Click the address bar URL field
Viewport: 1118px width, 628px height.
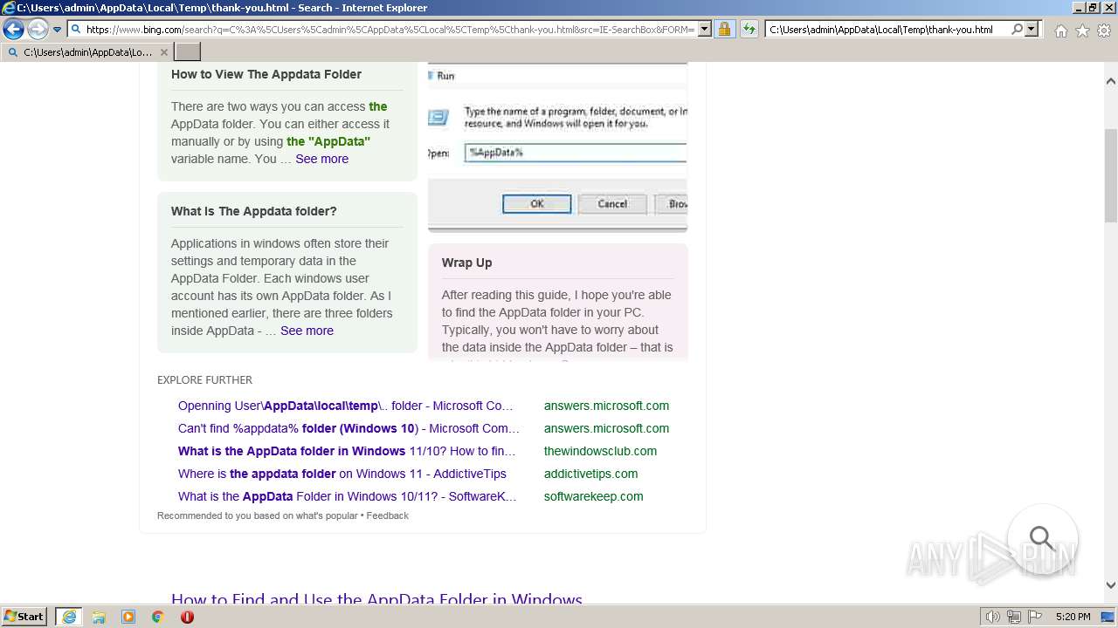tap(390, 29)
